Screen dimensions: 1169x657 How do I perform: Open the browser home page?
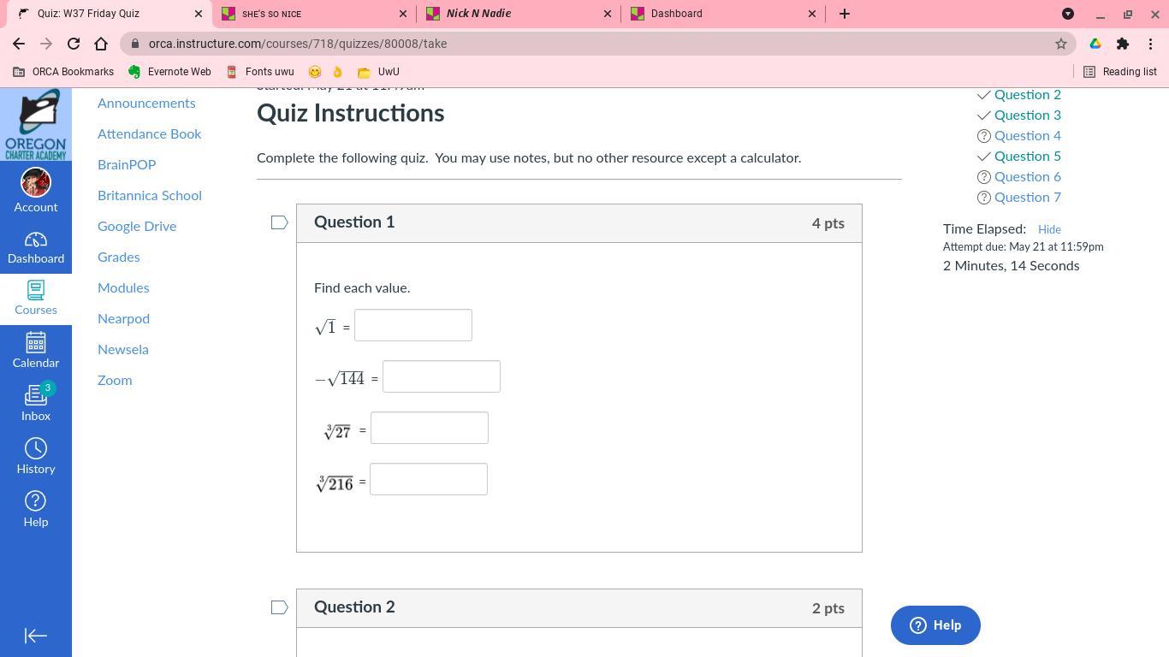(101, 44)
